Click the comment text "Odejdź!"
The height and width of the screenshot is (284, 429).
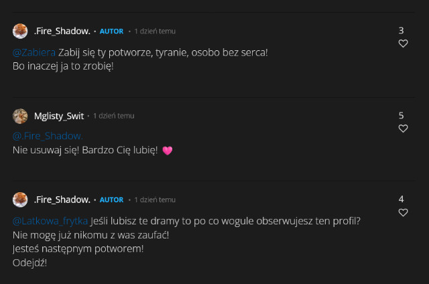29,263
